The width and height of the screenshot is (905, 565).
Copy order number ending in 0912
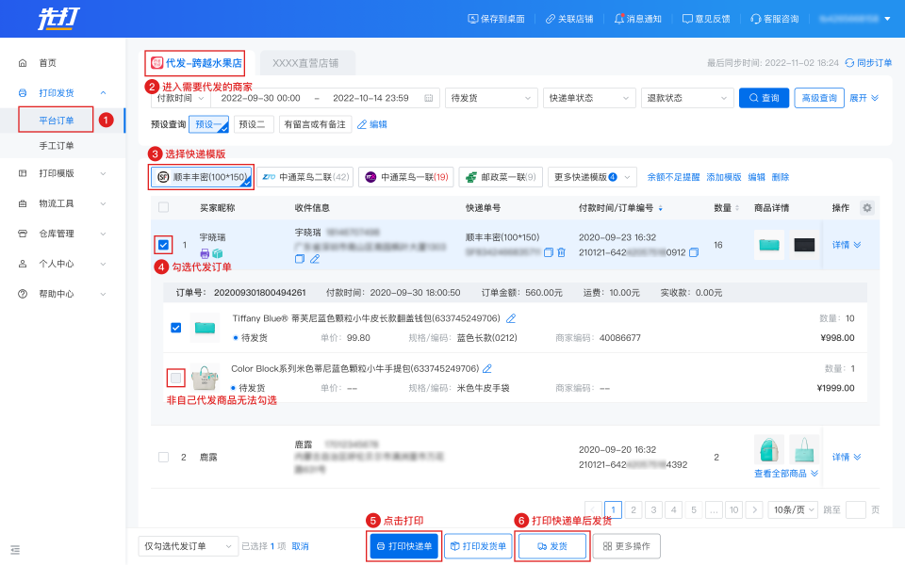694,252
